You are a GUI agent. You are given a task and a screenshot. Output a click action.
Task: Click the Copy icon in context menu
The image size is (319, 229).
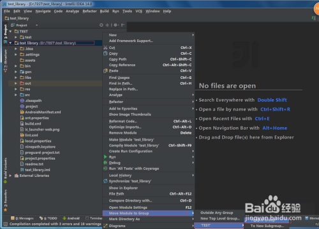click(x=105, y=53)
